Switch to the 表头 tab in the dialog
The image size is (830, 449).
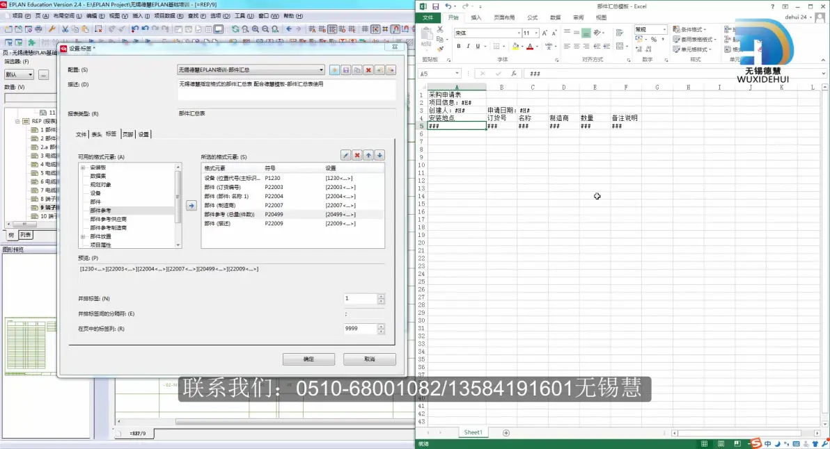[x=96, y=134]
